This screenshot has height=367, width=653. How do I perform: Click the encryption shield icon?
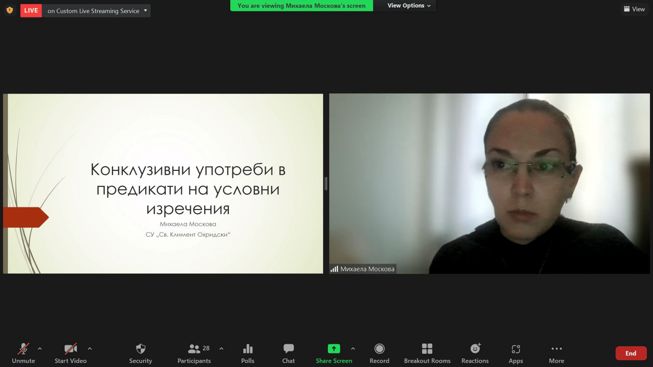[x=10, y=10]
